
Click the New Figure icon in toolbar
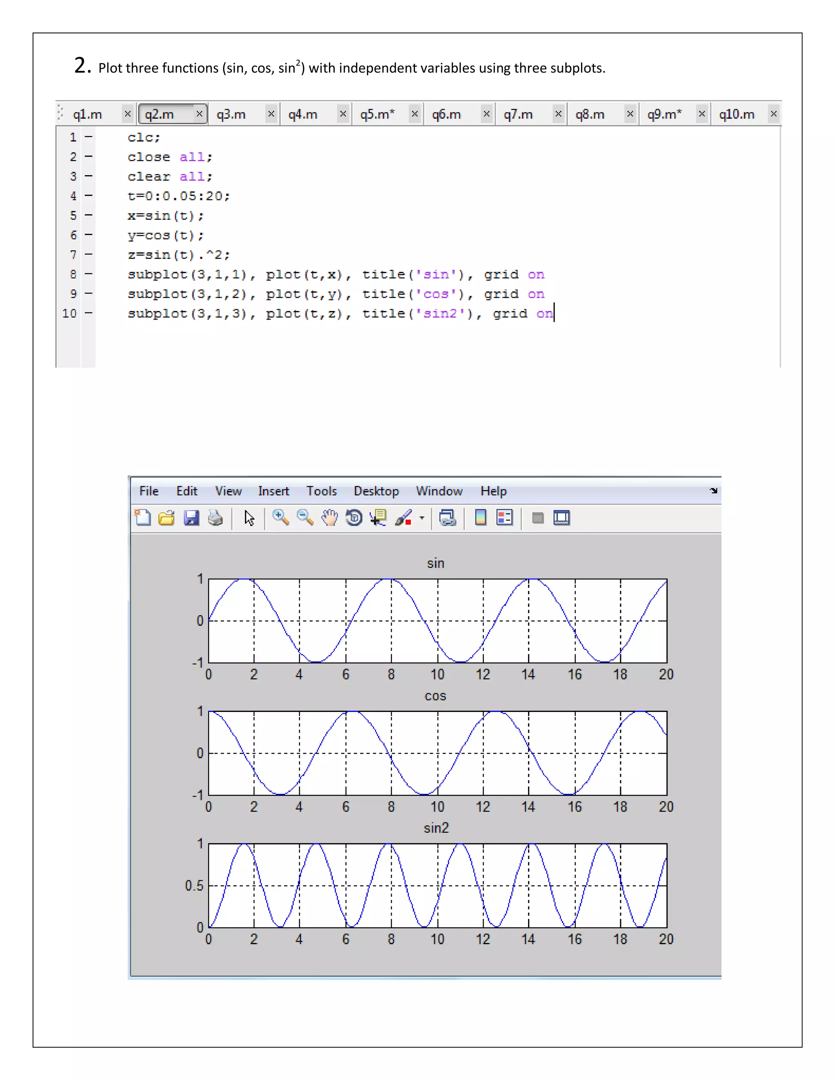[x=143, y=518]
